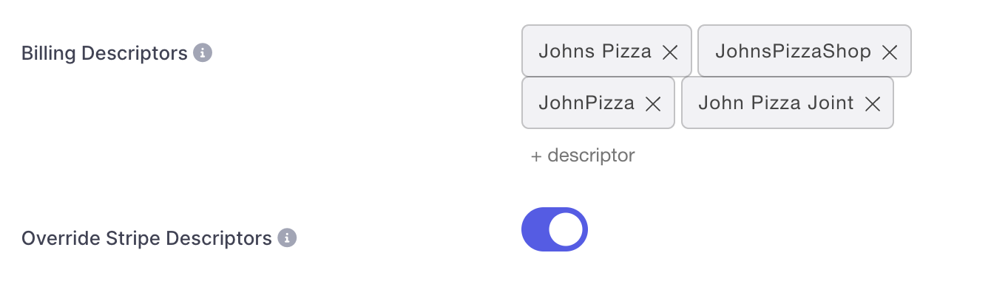Viewport: 991px width, 295px height.
Task: Click the white knob of the override switch
Action: pos(566,229)
